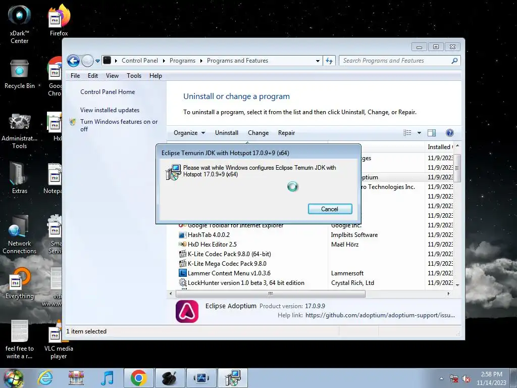517x388 pixels.
Task: Select HashTab 4.0.0.2 in the list
Action: [x=209, y=234]
